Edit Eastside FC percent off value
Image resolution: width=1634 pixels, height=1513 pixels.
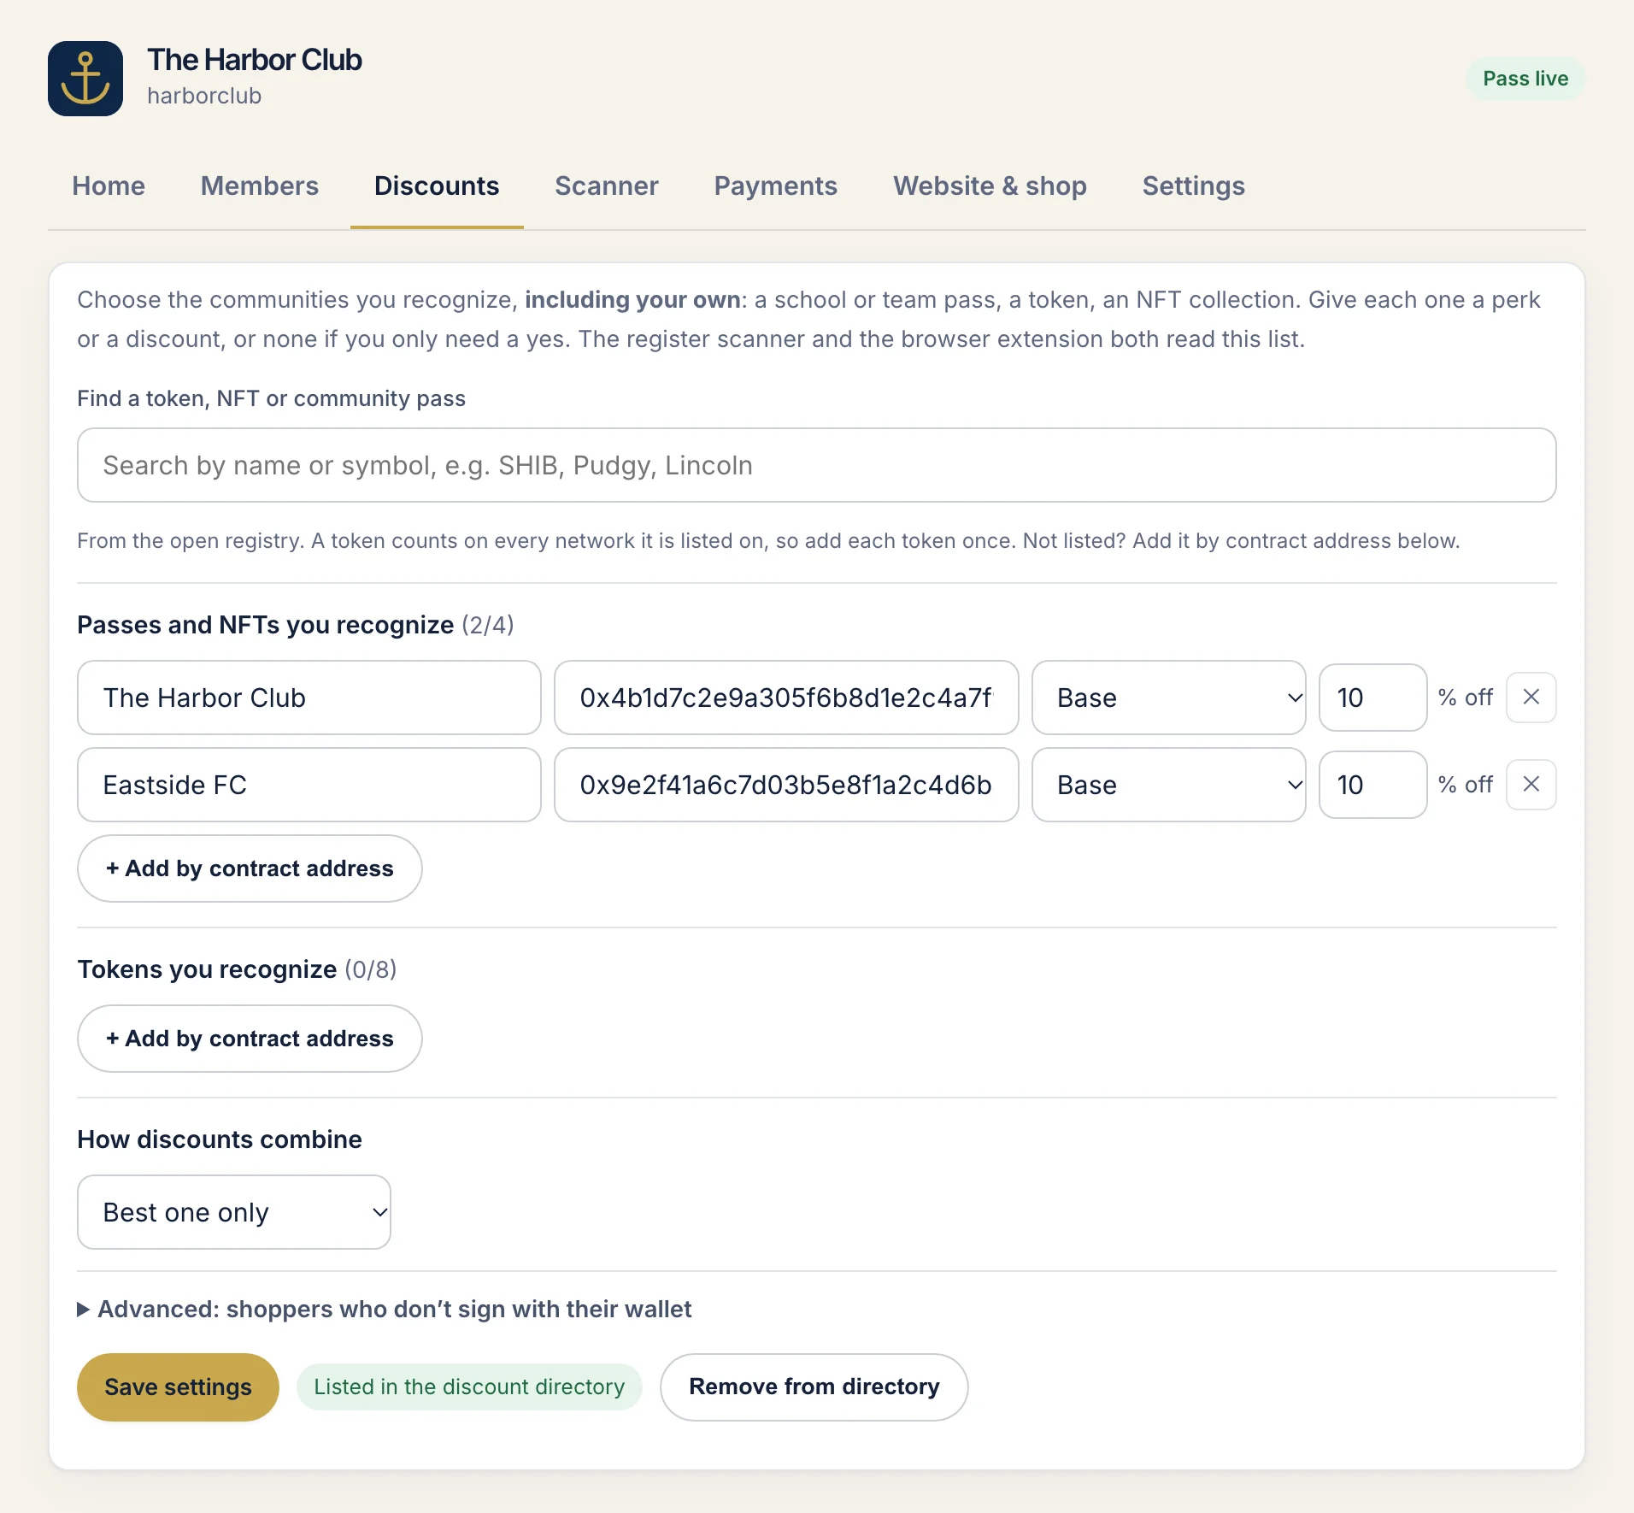1372,785
